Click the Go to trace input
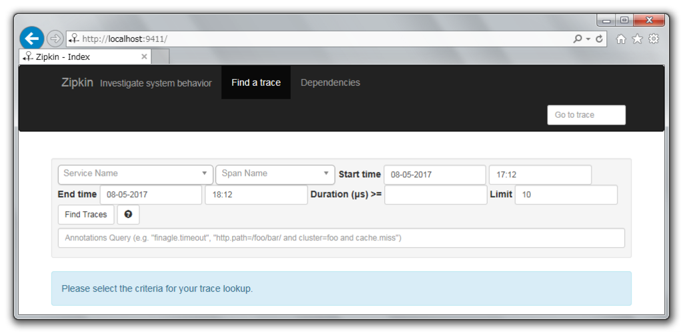This screenshot has width=683, height=333. [x=586, y=115]
